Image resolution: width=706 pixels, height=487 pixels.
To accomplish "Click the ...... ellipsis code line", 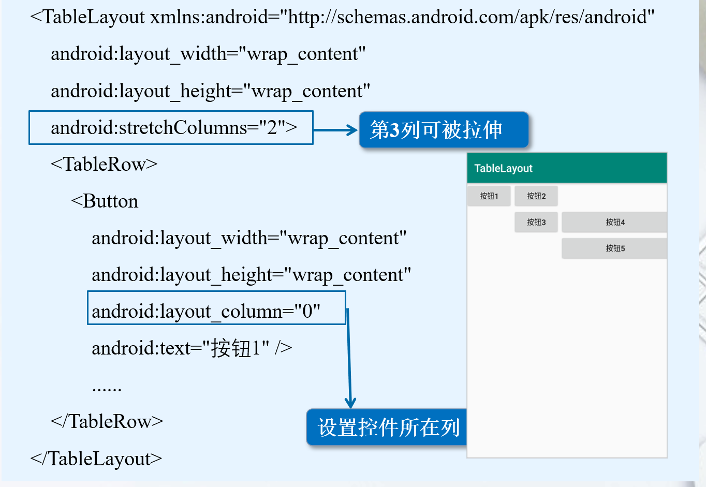I will 107,388.
